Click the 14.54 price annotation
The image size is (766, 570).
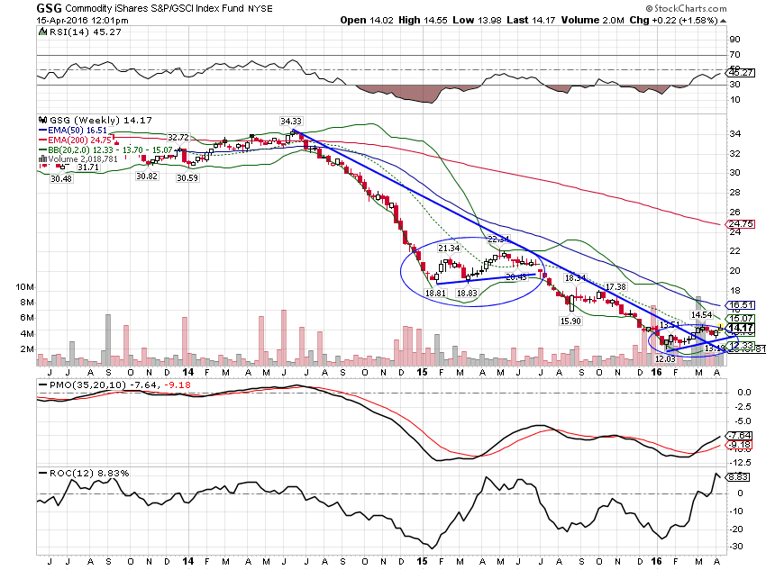pos(701,315)
